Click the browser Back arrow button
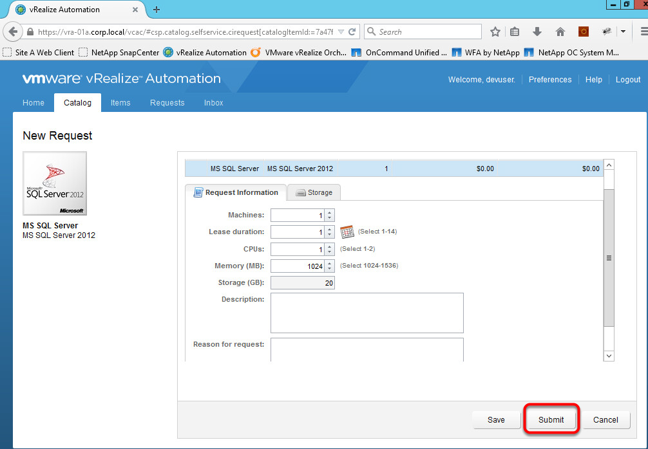This screenshot has width=648, height=449. coord(13,32)
